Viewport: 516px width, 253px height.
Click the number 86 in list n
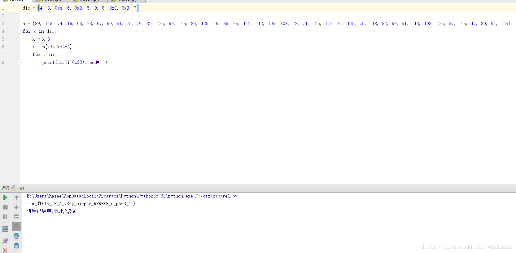[x=226, y=24]
